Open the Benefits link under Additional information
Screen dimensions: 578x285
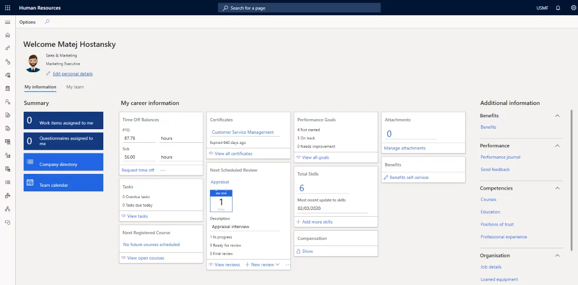click(x=488, y=127)
